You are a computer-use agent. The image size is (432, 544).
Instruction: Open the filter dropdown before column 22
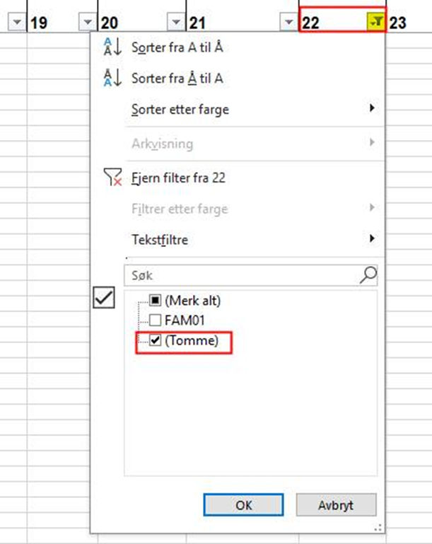(x=287, y=23)
